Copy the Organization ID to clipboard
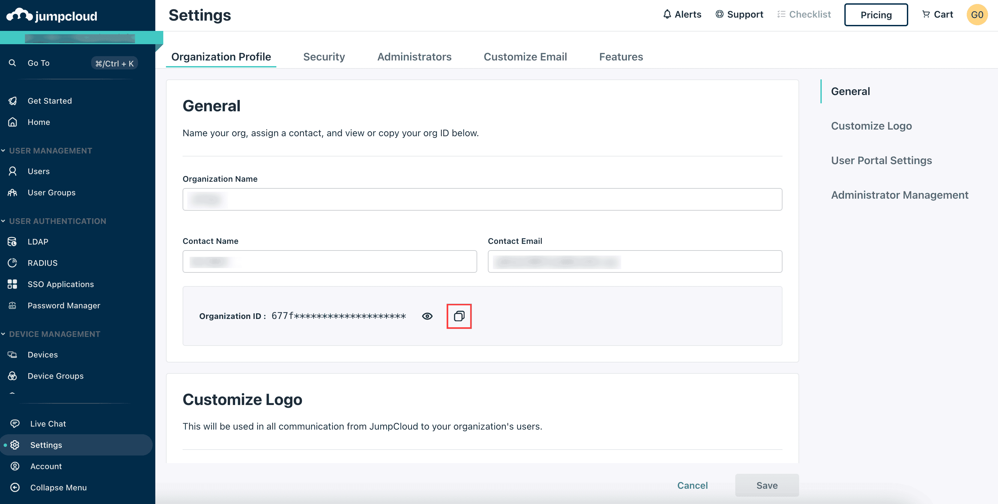 pyautogui.click(x=459, y=316)
